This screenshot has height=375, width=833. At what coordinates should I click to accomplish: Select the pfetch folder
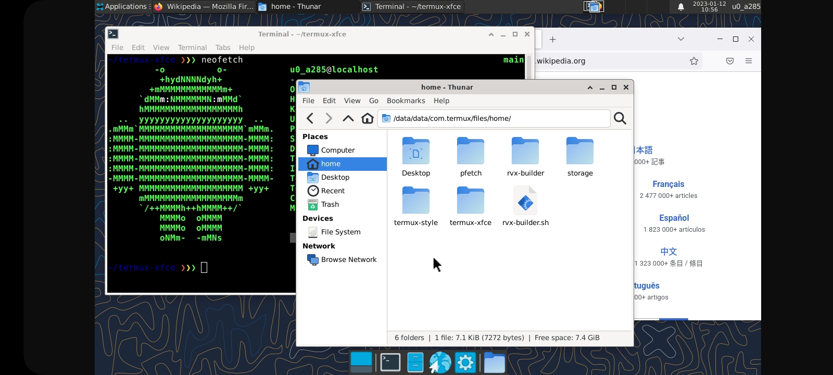point(471,157)
